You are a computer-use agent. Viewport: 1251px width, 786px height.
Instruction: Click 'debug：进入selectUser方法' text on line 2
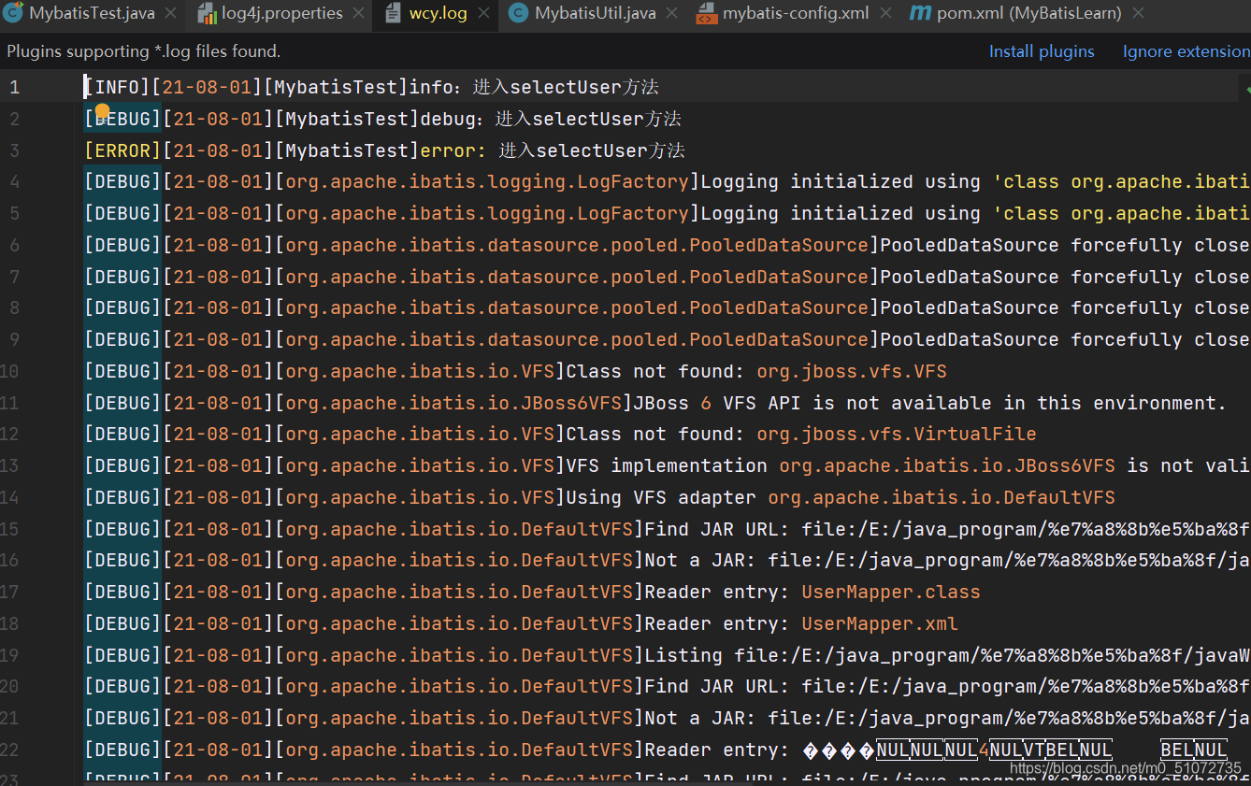point(551,119)
